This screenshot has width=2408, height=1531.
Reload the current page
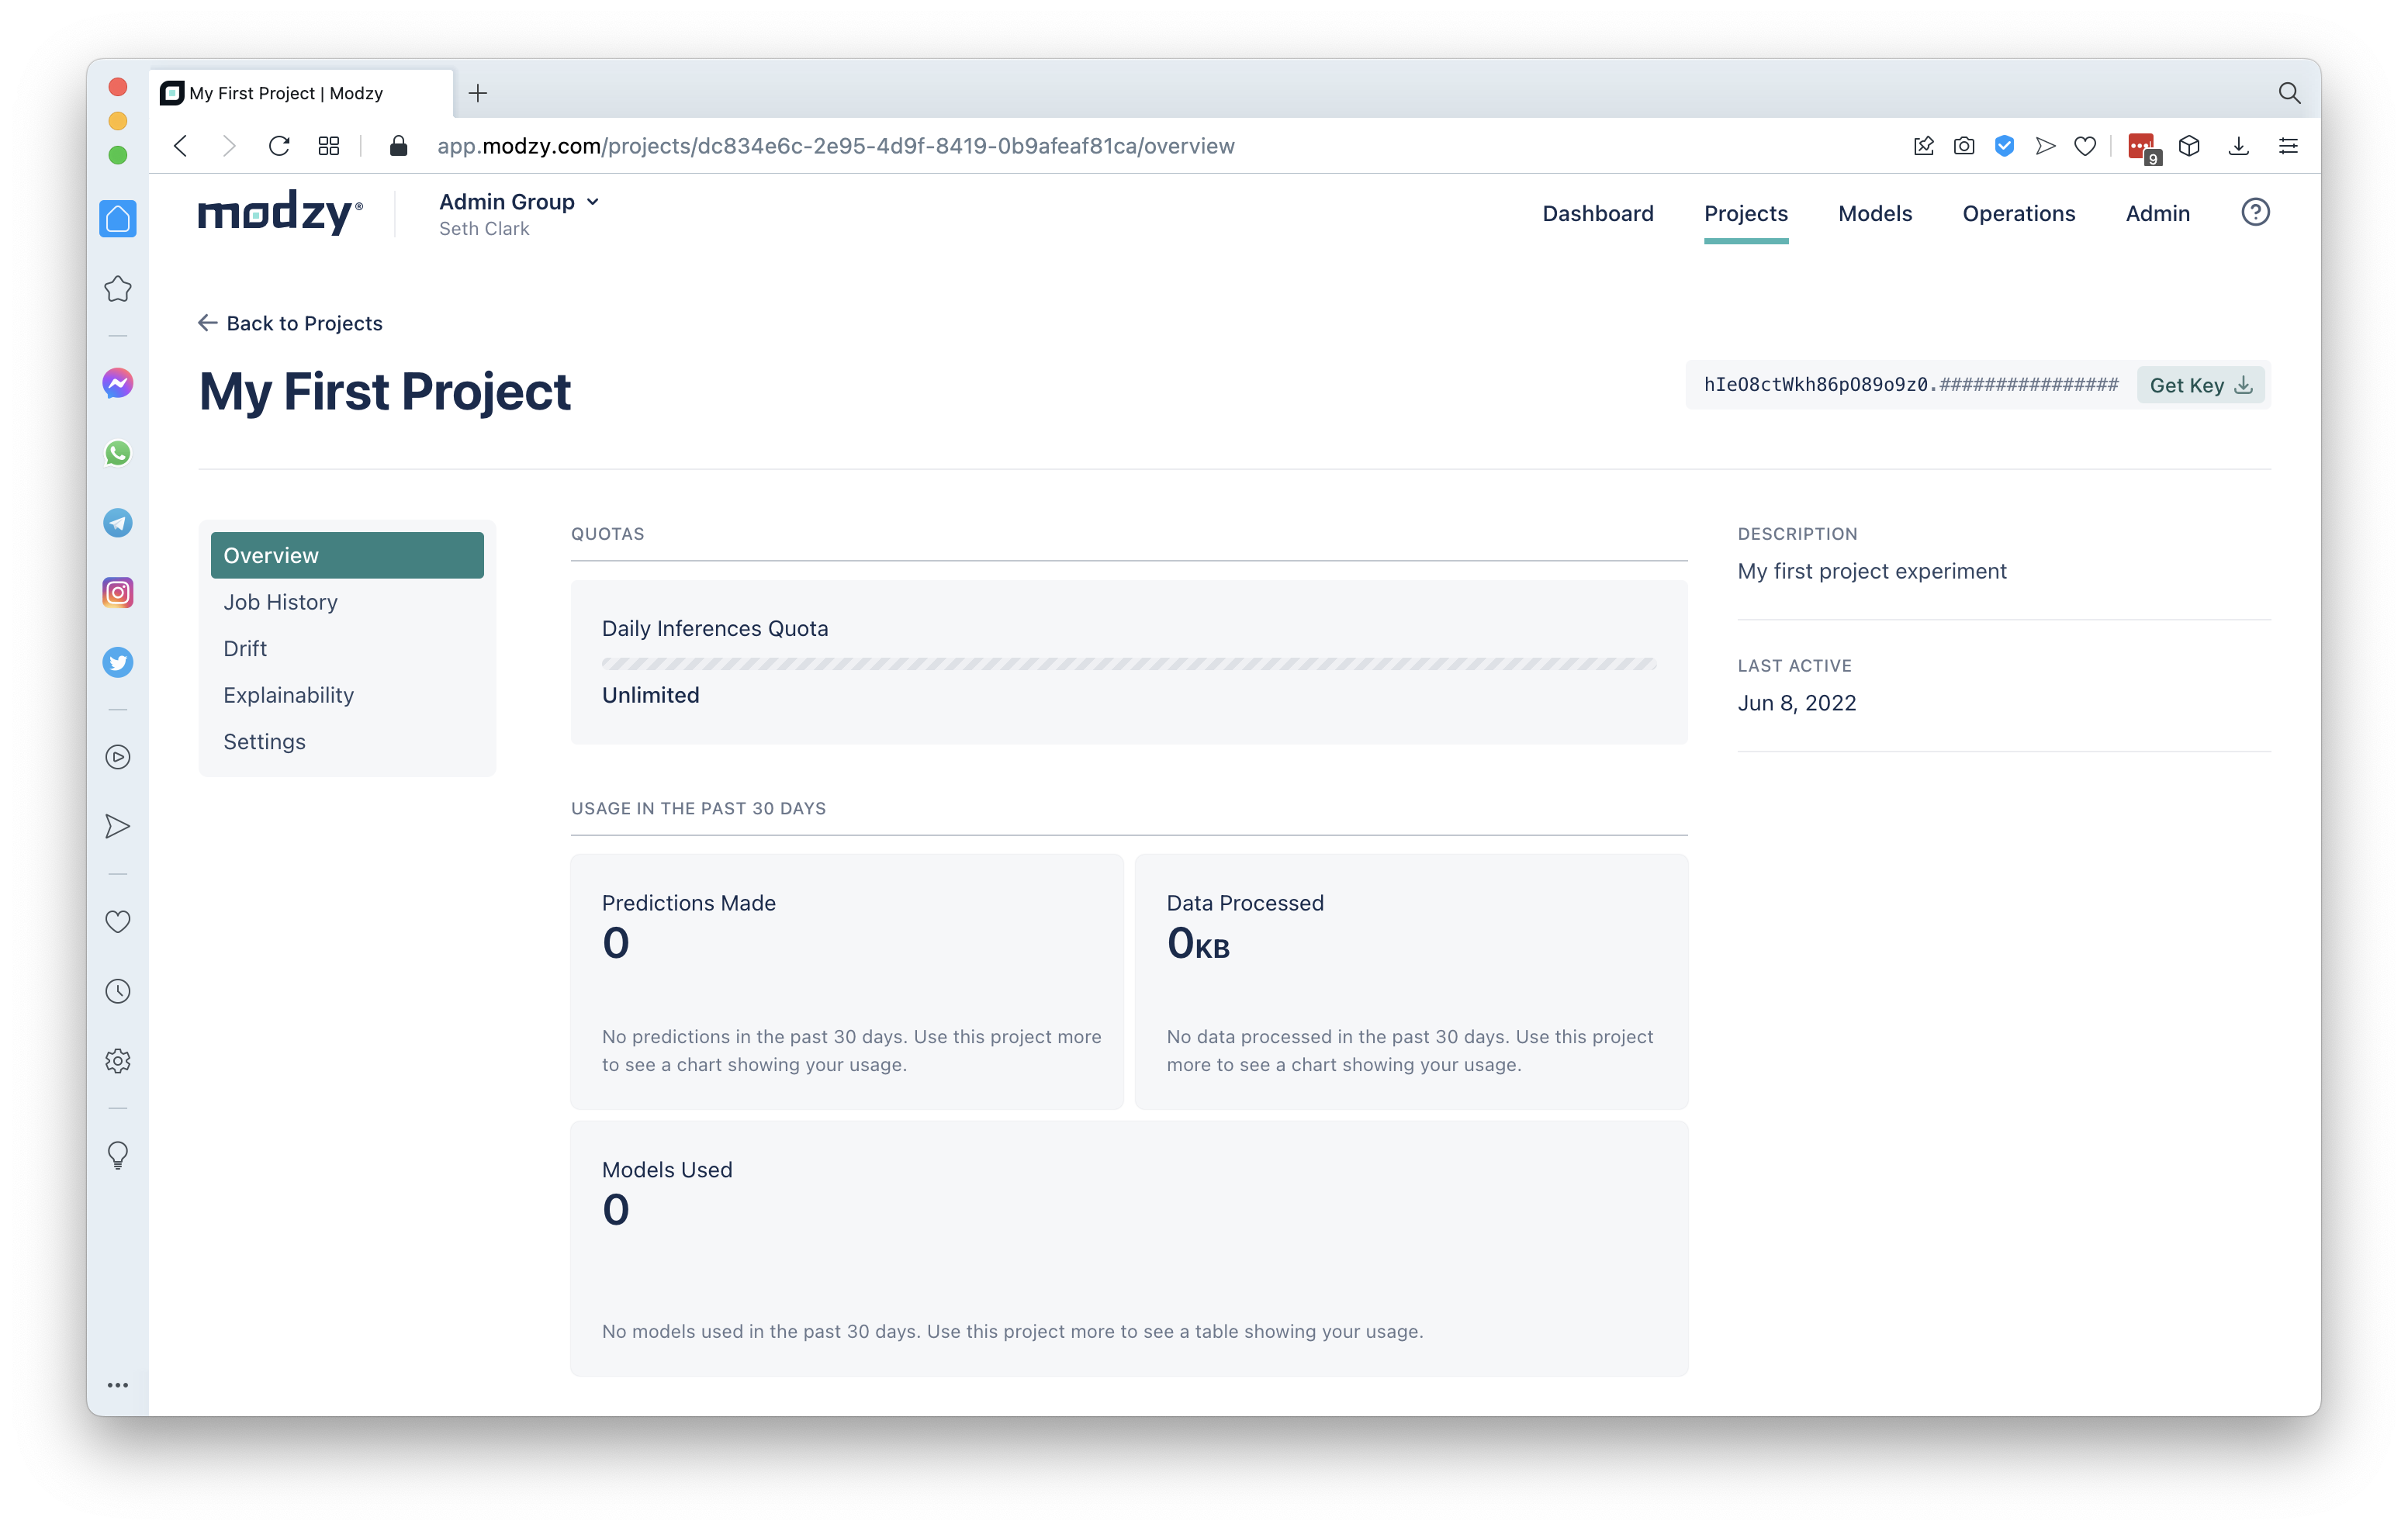pyautogui.click(x=279, y=146)
